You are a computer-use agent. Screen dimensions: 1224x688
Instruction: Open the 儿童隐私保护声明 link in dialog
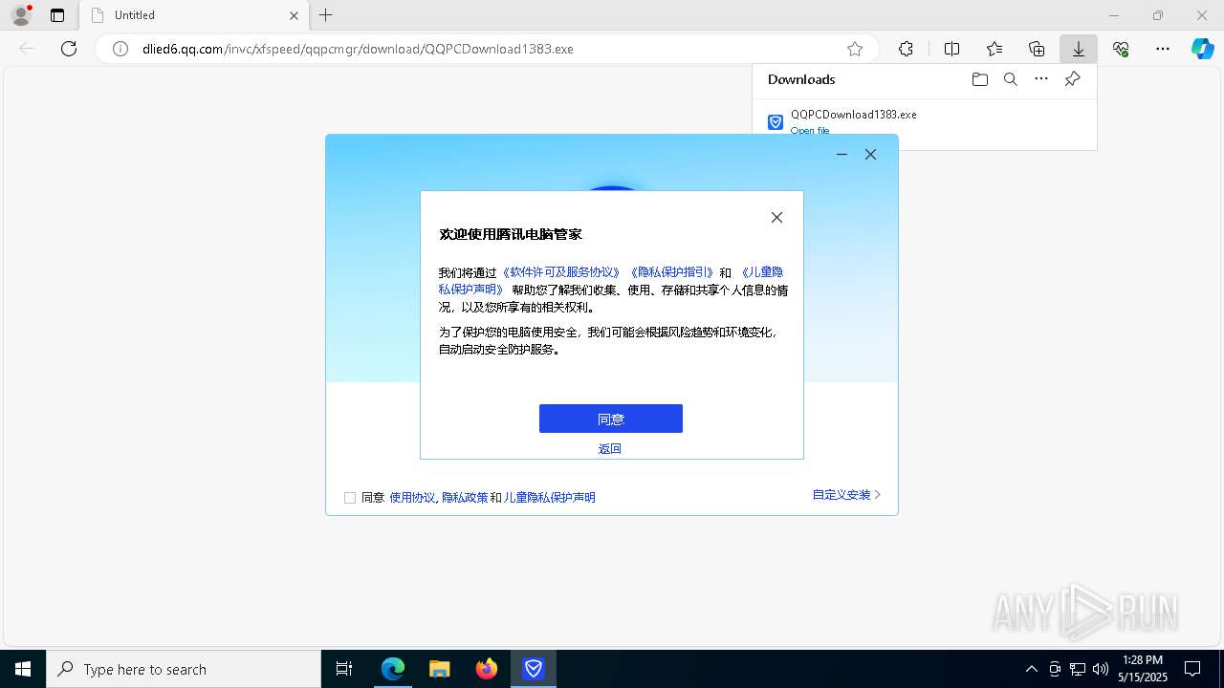click(x=762, y=272)
